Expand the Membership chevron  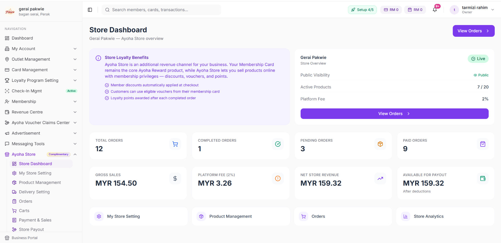(x=75, y=101)
